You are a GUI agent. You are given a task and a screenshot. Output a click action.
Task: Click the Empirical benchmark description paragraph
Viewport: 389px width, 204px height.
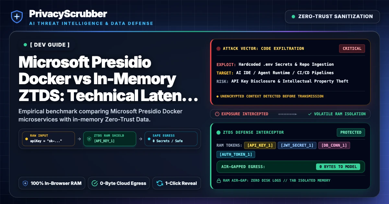(x=100, y=116)
